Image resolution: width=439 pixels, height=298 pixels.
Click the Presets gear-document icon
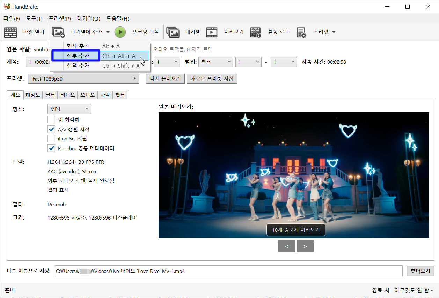[301, 32]
